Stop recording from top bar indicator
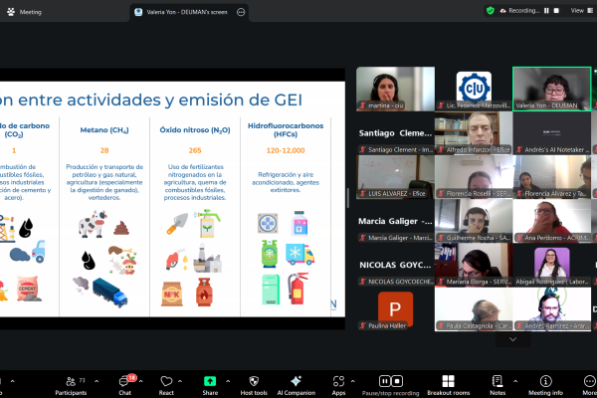This screenshot has width=597, height=398. tap(556, 11)
